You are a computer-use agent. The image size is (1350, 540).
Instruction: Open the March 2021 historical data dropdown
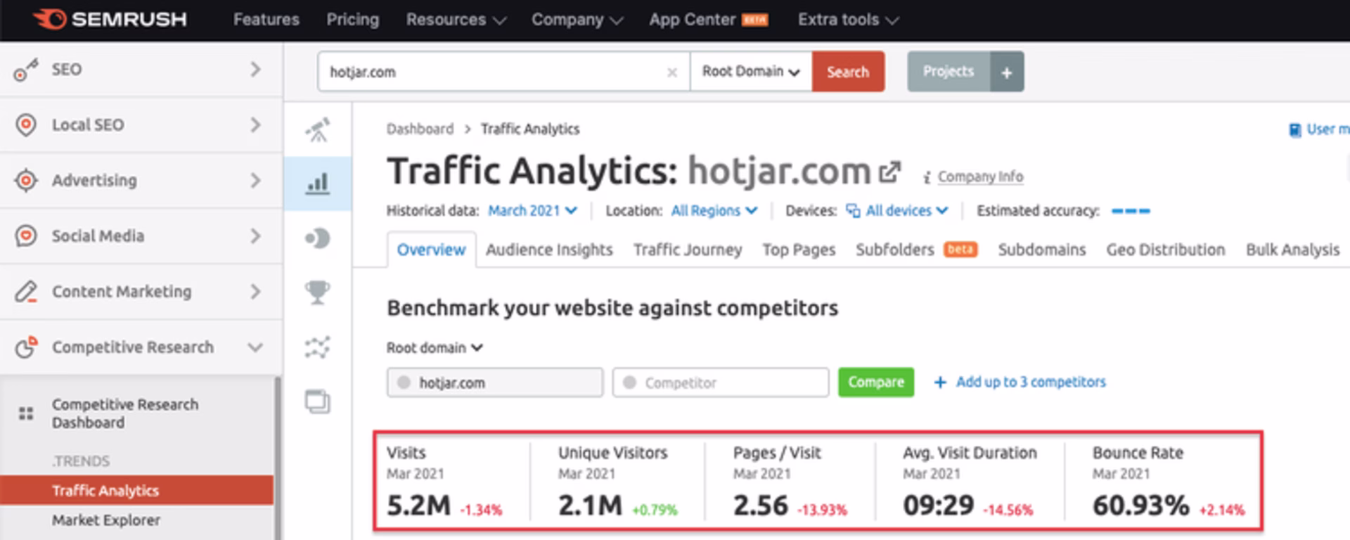(532, 211)
